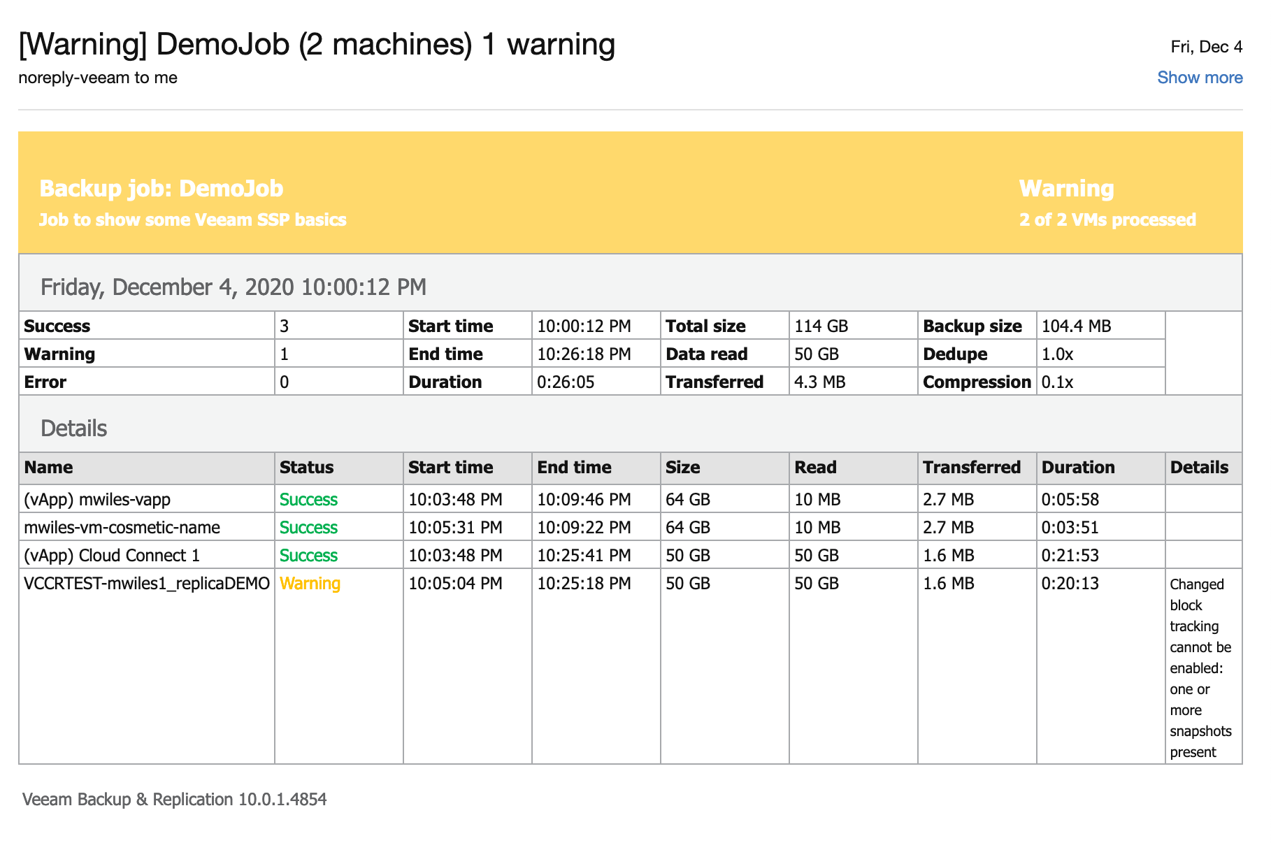Click the Duration column header

[x=1077, y=467]
